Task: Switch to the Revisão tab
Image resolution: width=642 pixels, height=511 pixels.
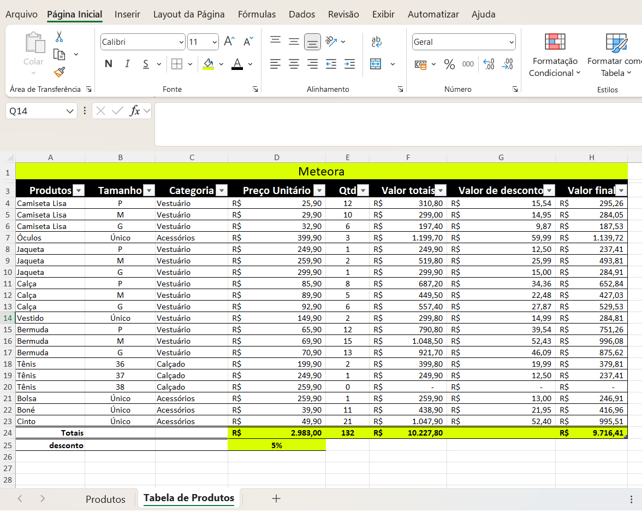Action: (343, 14)
